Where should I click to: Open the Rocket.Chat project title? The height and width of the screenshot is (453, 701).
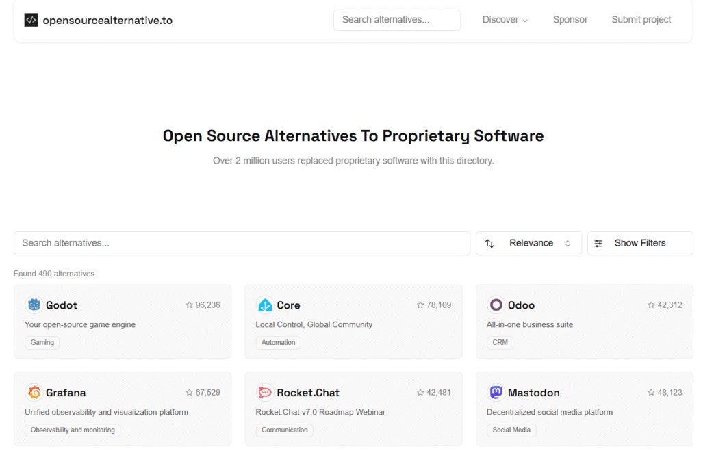(x=308, y=393)
